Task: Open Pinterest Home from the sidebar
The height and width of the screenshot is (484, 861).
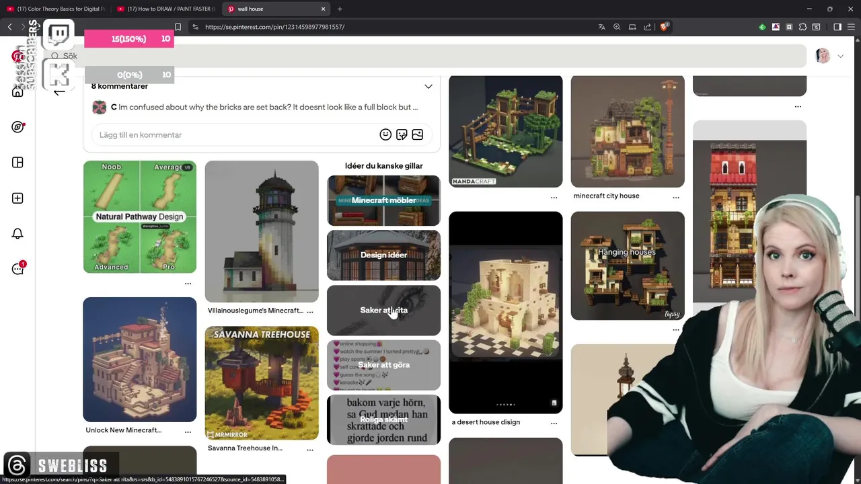Action: point(17,91)
